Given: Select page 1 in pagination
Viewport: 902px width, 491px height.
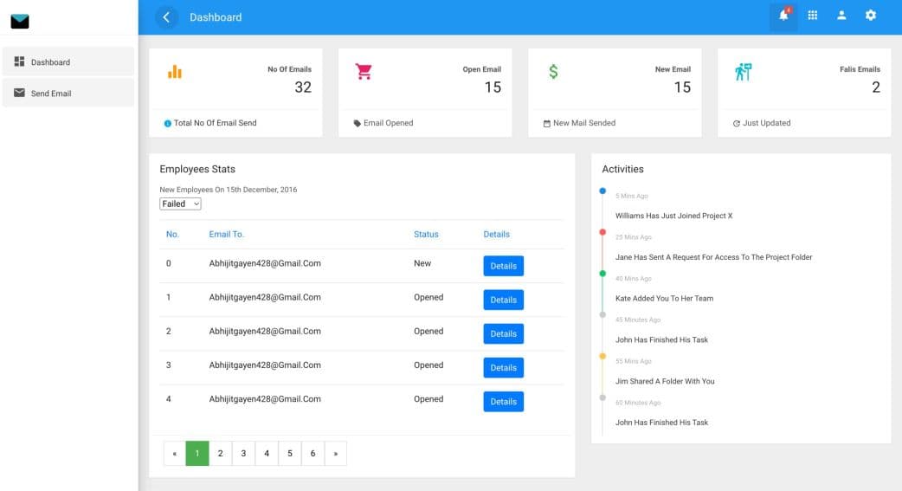Looking at the screenshot, I should (x=197, y=454).
